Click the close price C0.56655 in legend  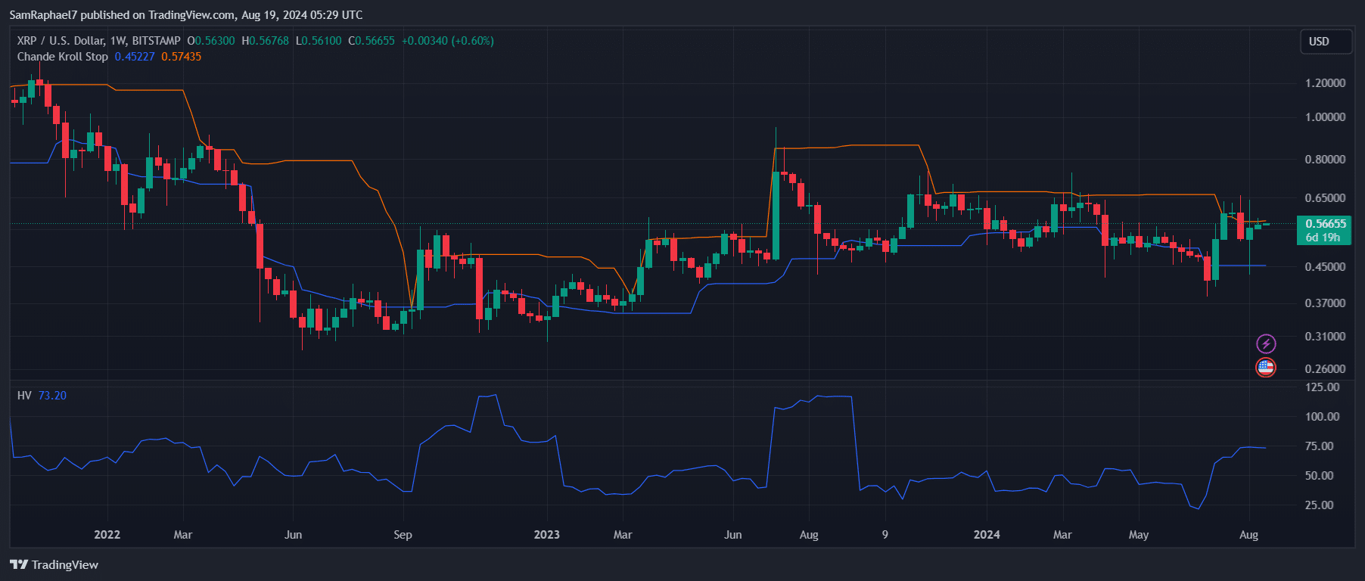point(372,41)
